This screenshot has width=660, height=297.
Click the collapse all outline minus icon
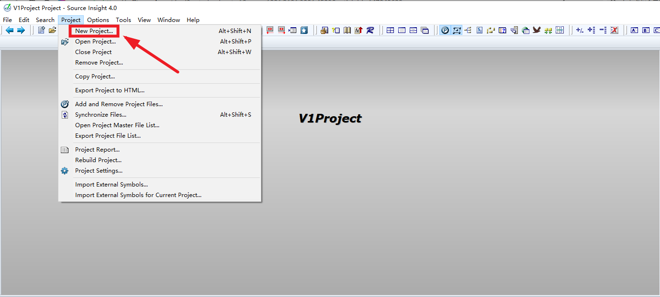tap(603, 30)
